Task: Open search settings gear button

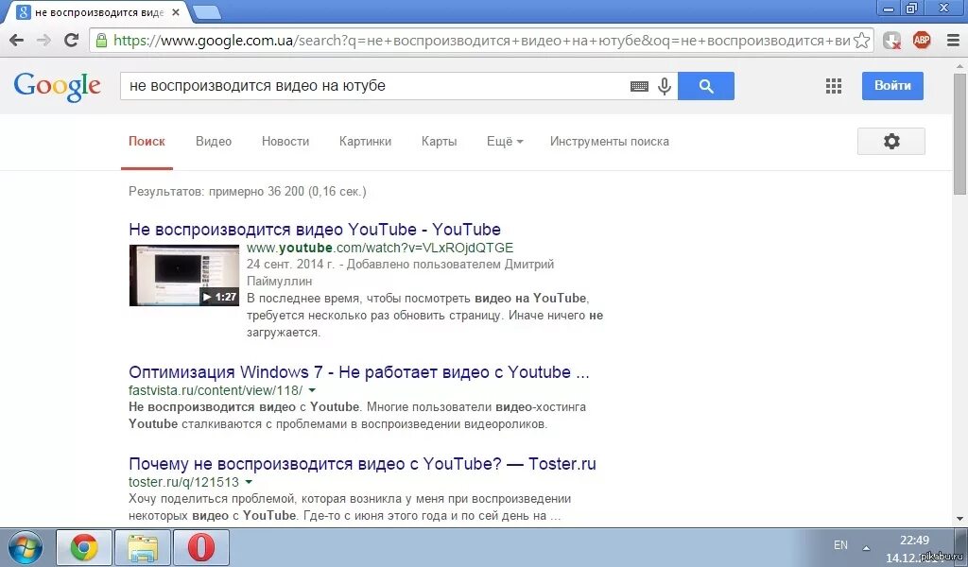Action: [x=890, y=142]
